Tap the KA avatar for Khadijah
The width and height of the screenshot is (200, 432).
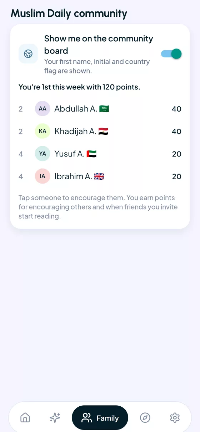tap(42, 131)
